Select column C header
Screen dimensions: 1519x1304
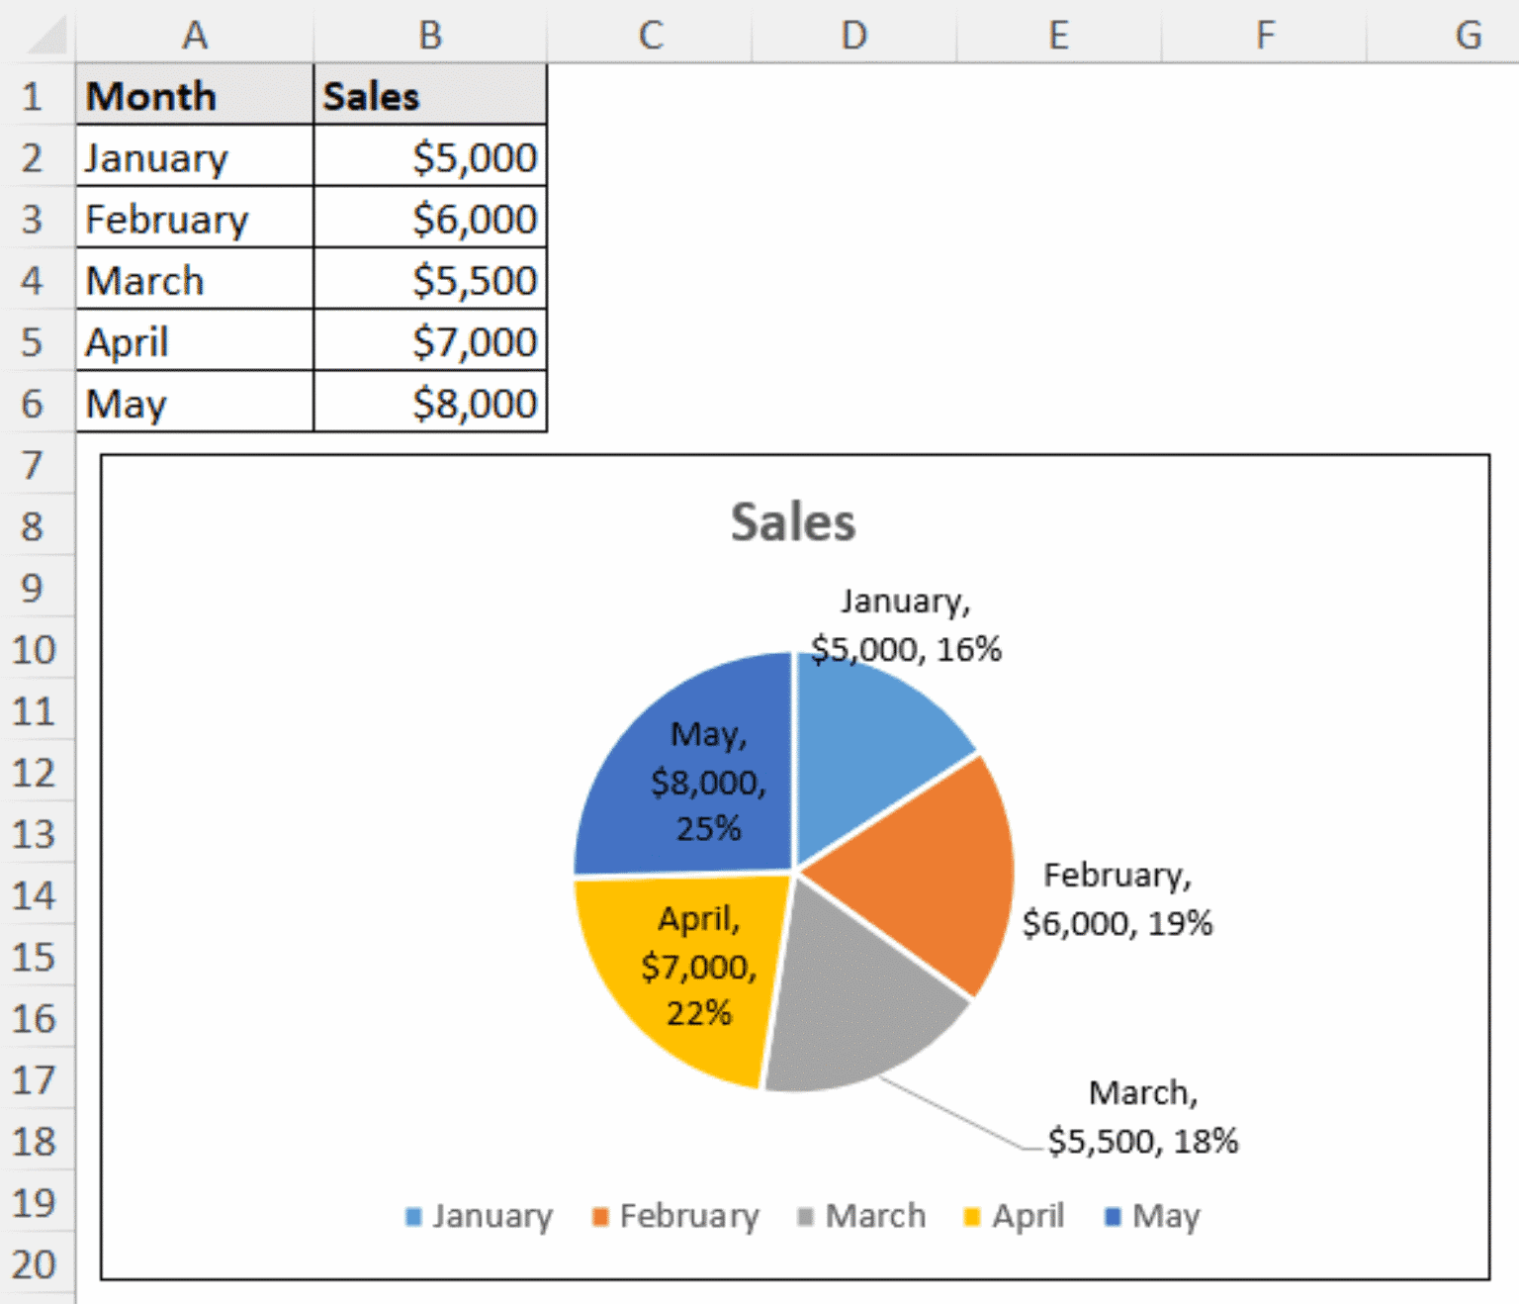[x=650, y=34]
